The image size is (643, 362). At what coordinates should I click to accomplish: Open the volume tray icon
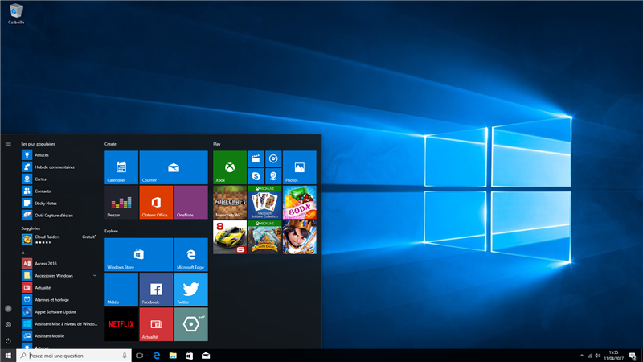[597, 356]
